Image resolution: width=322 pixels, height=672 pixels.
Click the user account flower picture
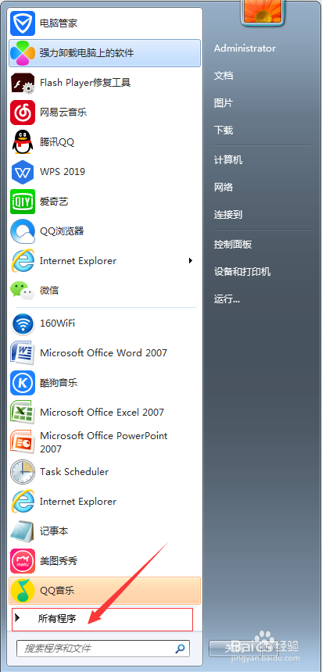(263, 12)
